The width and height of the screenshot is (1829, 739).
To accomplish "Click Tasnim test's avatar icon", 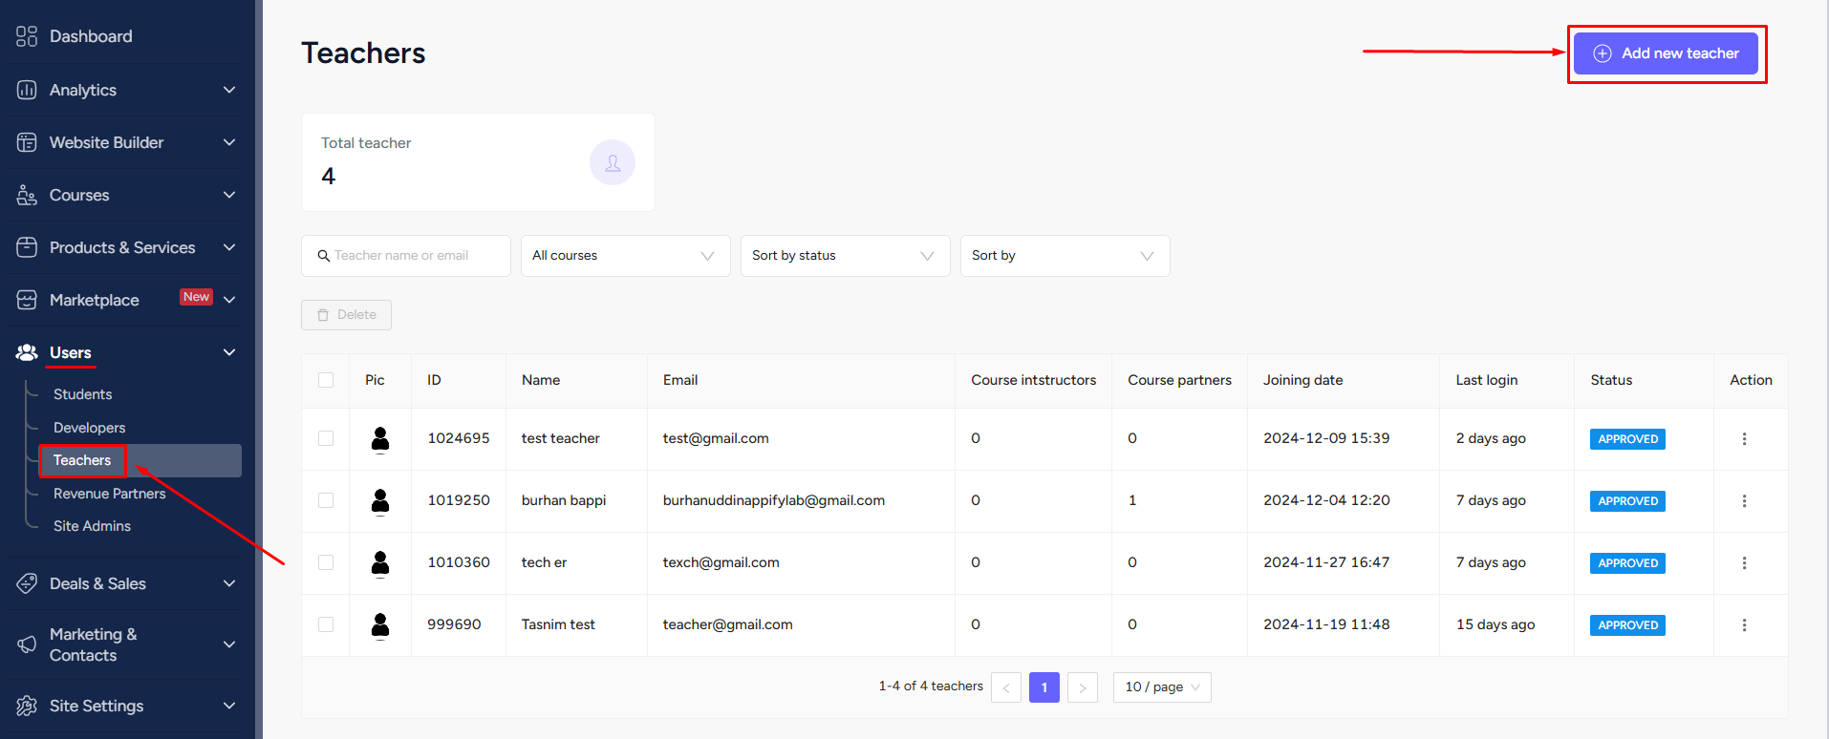I will pos(380,625).
